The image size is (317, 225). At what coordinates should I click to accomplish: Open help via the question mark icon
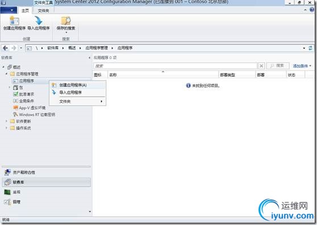(312, 10)
